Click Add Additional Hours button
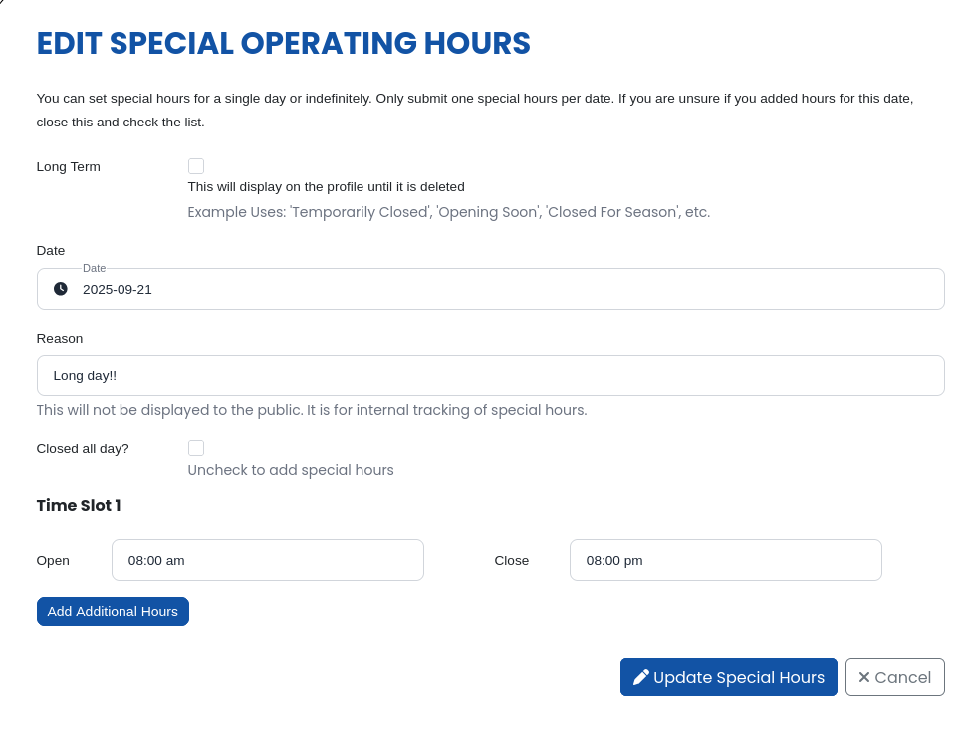 coord(113,612)
